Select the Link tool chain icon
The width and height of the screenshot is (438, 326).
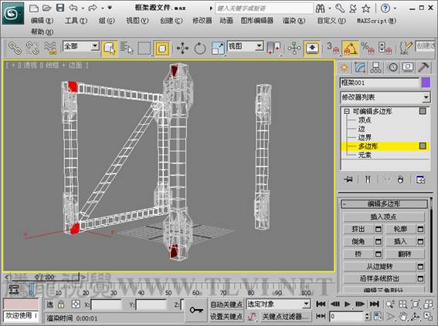pos(15,48)
